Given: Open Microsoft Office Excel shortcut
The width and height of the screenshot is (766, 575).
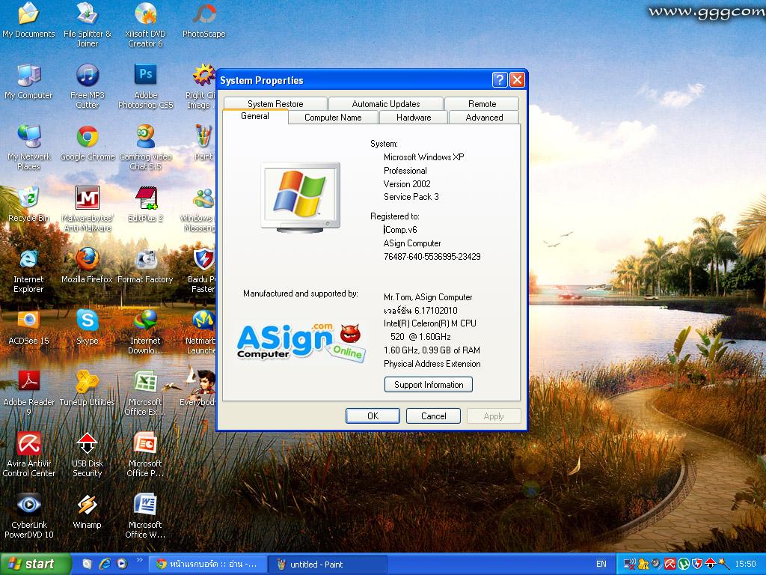Looking at the screenshot, I should (146, 394).
